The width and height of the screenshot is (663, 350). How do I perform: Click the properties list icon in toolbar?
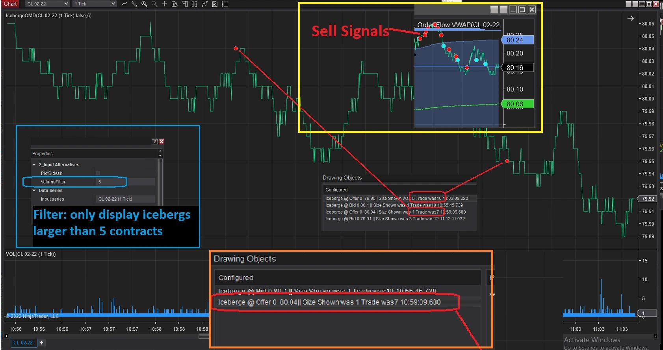[x=225, y=4]
